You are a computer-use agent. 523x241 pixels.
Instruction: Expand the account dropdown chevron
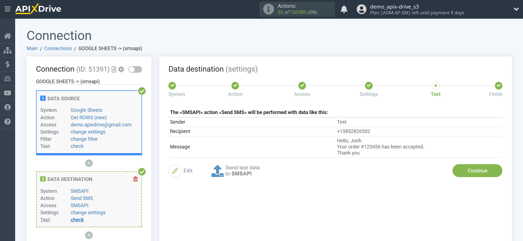[x=516, y=9]
